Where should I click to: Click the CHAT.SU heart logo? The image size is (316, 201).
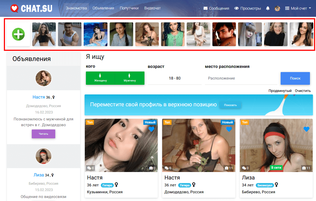pyautogui.click(x=31, y=8)
